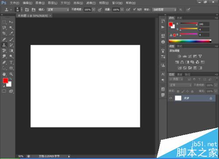Screen dimensions: 219x159
Task: Open the Clone Source panel icon
Action: [x=163, y=65]
